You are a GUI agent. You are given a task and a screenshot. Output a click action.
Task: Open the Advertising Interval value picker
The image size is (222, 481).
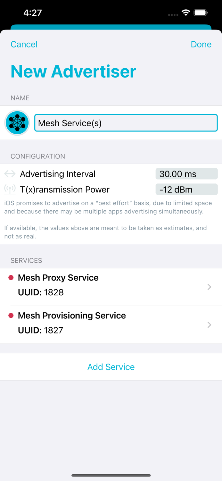point(186,174)
